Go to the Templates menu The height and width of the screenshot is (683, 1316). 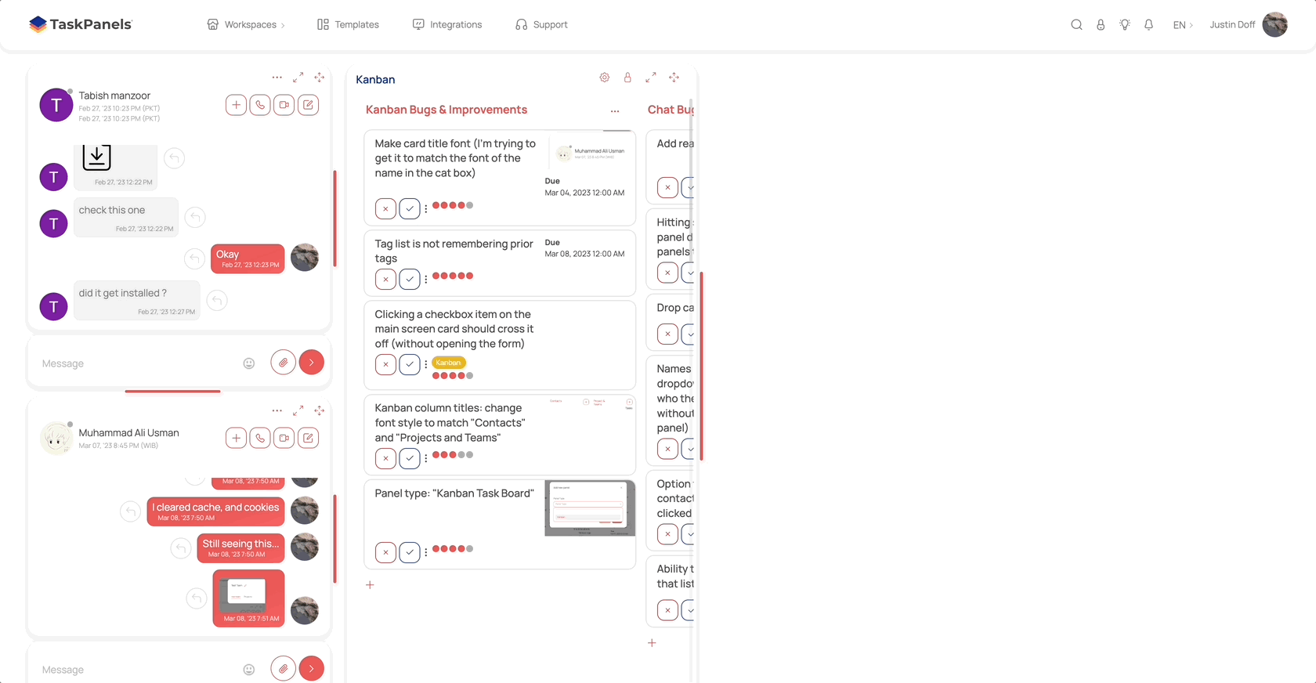[x=348, y=25]
